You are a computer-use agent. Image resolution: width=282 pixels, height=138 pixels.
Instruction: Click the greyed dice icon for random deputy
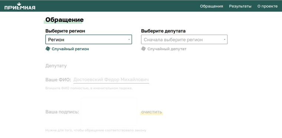(143, 49)
